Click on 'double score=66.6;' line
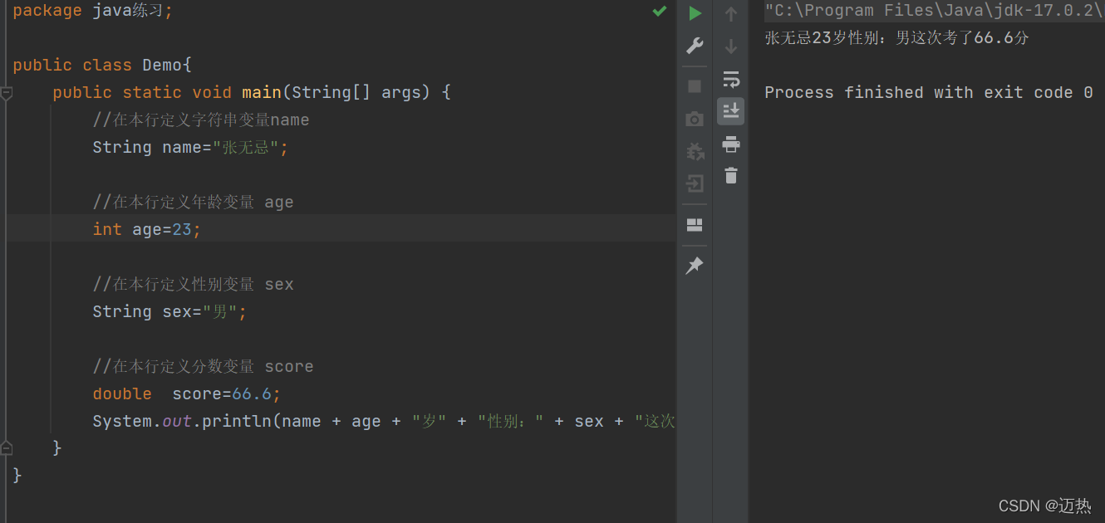The height and width of the screenshot is (523, 1105). click(187, 393)
